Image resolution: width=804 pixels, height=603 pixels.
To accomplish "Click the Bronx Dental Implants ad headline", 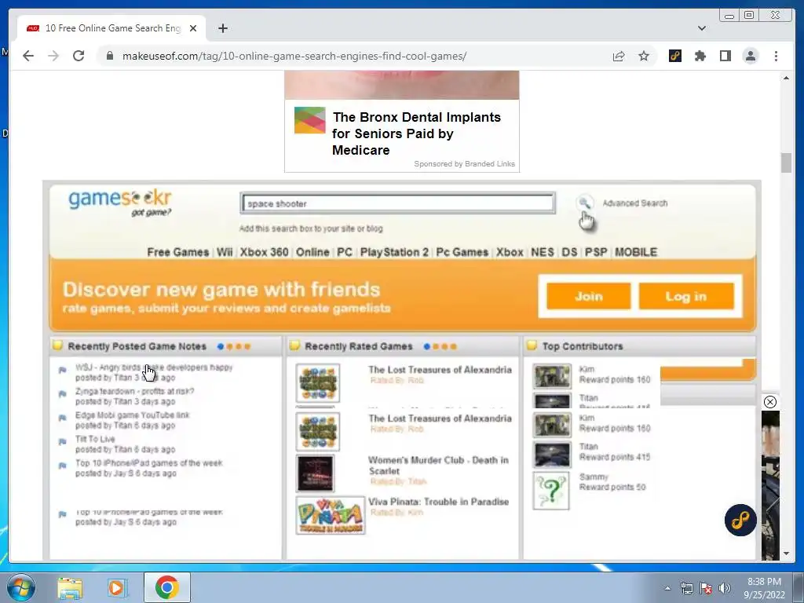I will click(416, 133).
